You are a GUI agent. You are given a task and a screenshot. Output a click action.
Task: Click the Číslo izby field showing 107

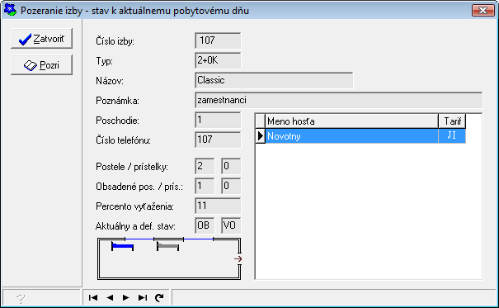[218, 40]
